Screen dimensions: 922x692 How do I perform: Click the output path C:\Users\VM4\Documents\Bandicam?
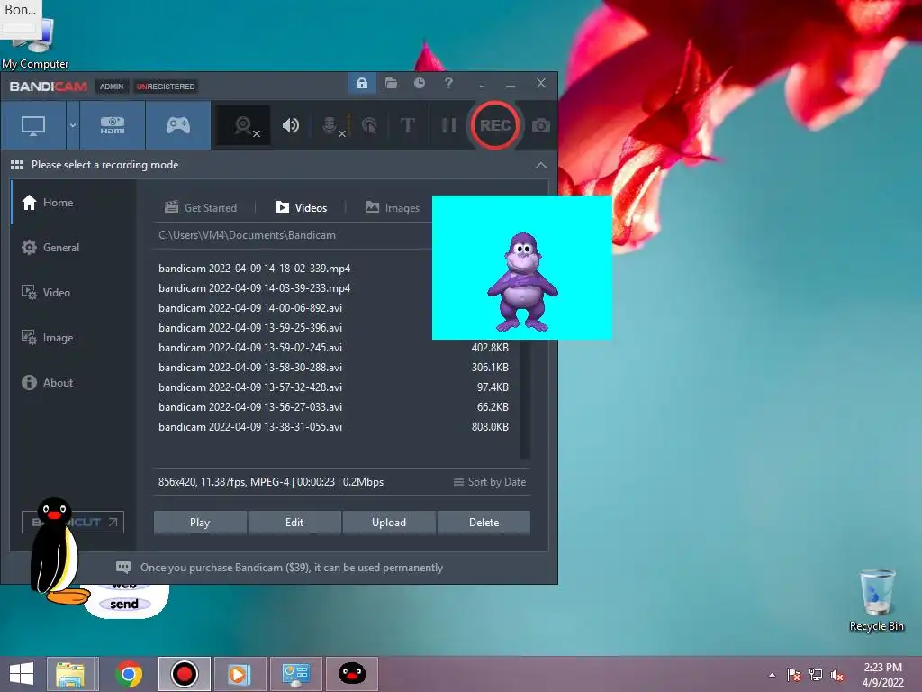(x=247, y=235)
